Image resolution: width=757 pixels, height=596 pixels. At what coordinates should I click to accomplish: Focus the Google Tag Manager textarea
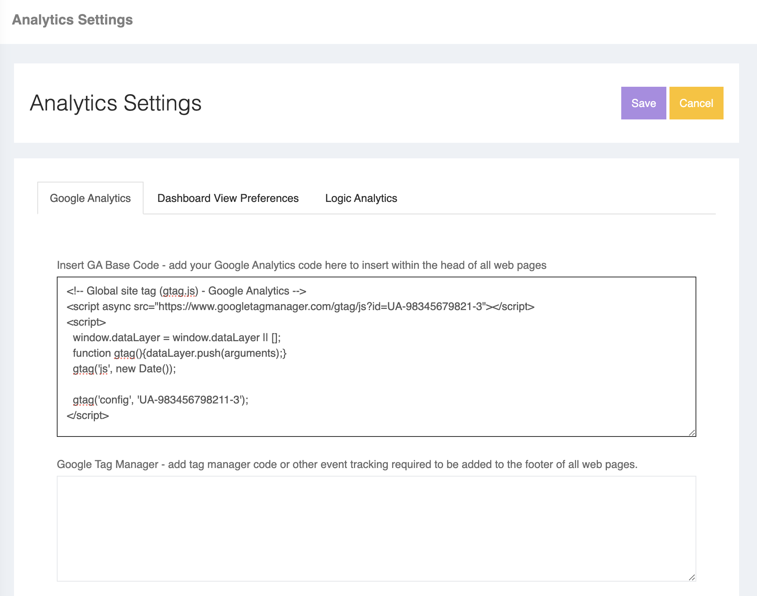coord(377,529)
